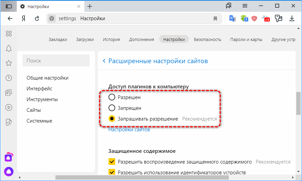302x181 pixels.
Task: Go back via chevron before Расширенные настройки сайтов
Action: click(x=104, y=61)
